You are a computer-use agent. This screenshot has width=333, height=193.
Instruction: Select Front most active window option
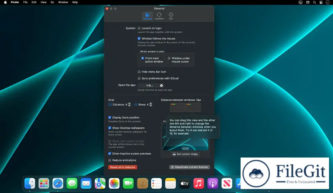pos(143,58)
